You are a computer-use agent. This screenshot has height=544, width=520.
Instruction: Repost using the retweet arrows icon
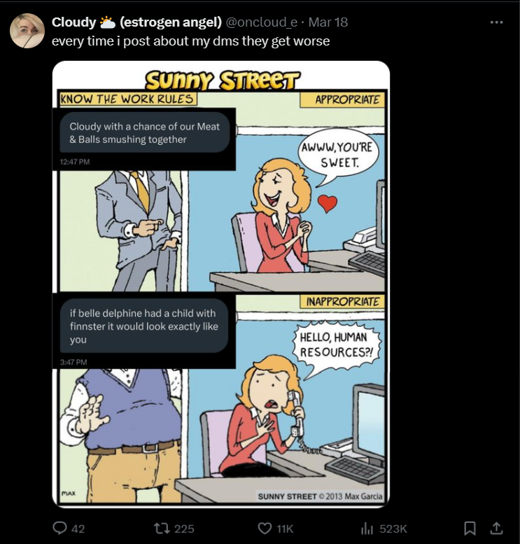tap(162, 529)
